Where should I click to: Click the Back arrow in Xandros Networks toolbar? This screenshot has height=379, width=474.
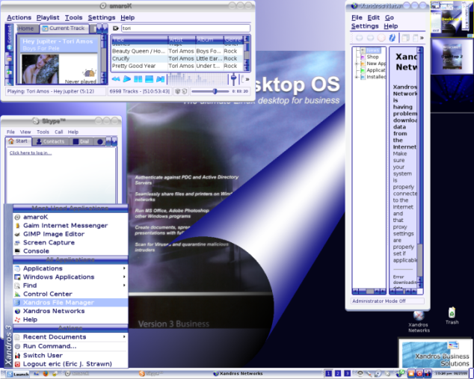pyautogui.click(x=359, y=38)
